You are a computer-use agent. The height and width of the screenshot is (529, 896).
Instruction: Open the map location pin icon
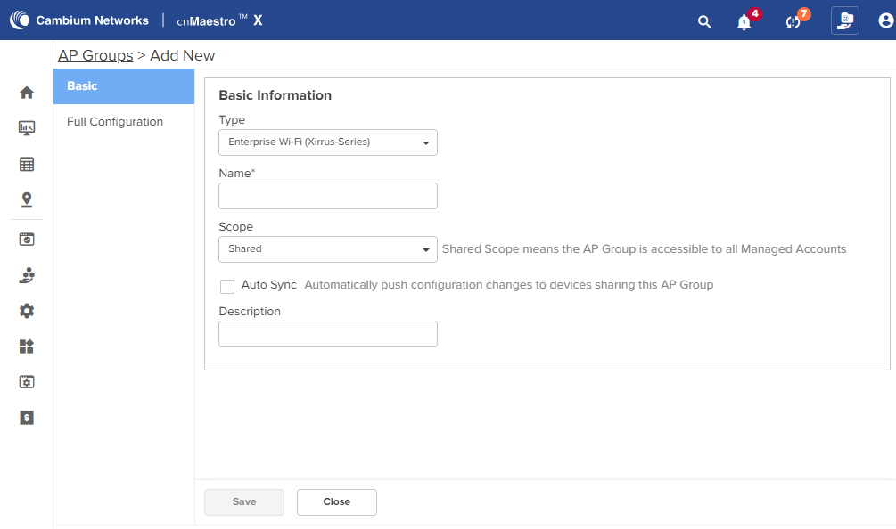pos(26,199)
